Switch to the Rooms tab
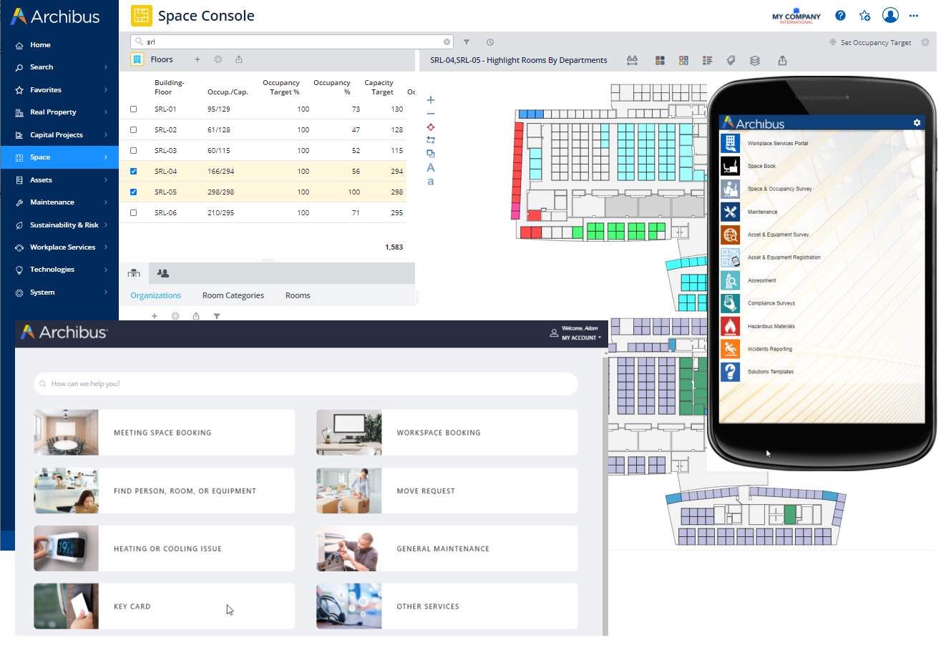Image resolution: width=946 pixels, height=645 pixels. (x=298, y=295)
